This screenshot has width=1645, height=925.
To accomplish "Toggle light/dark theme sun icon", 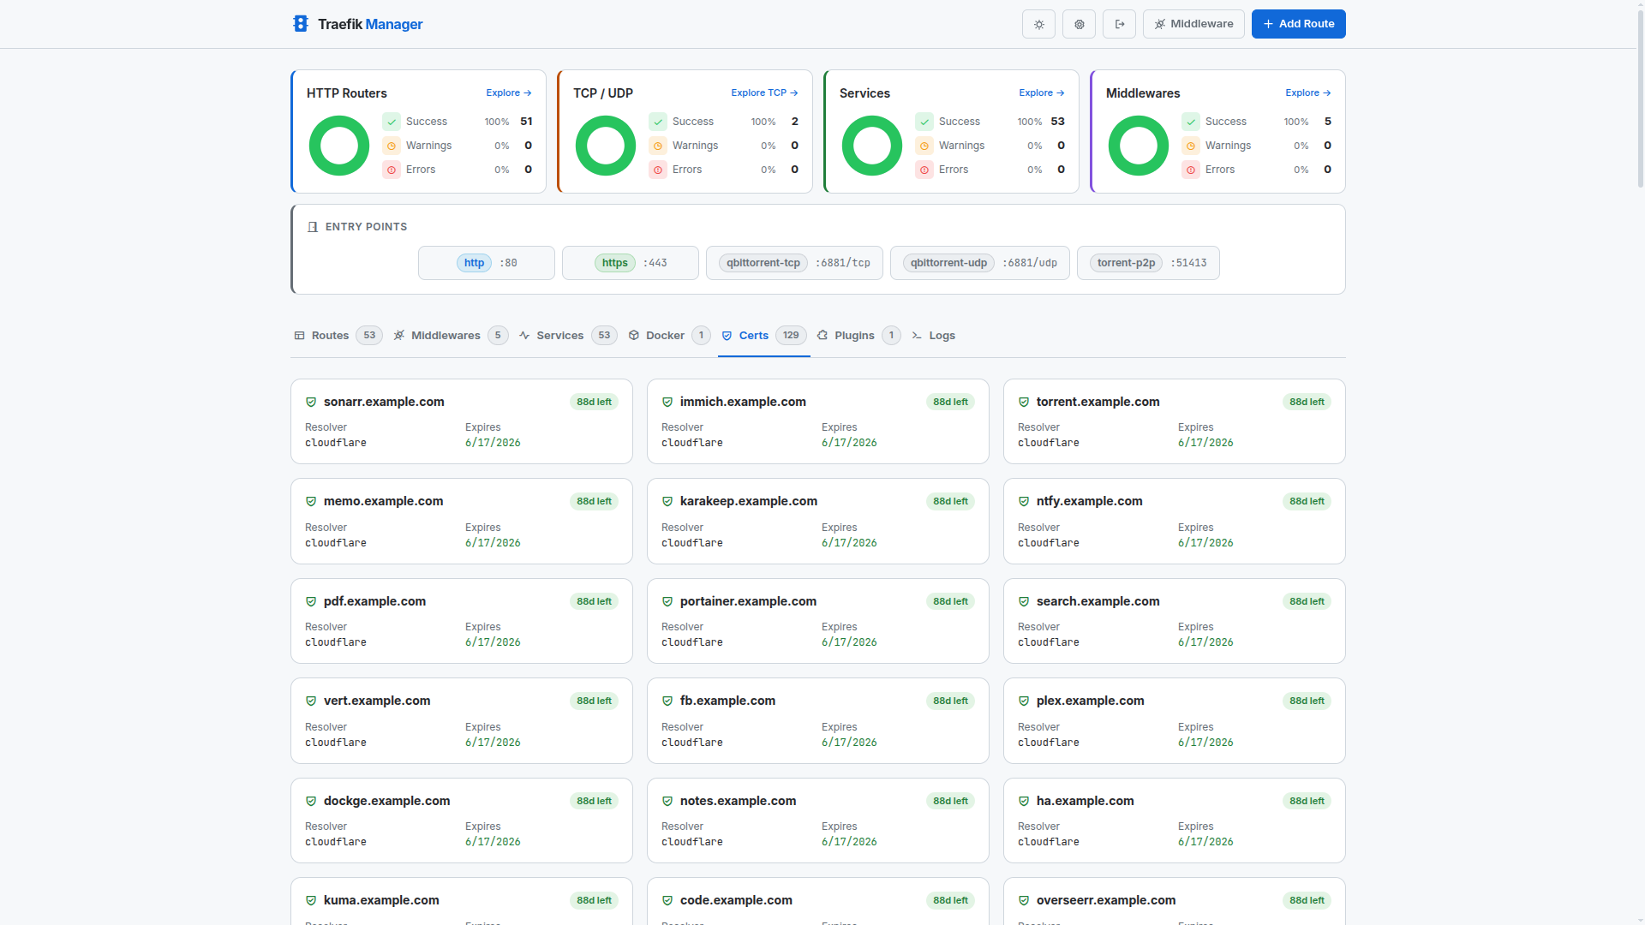I will tap(1038, 24).
